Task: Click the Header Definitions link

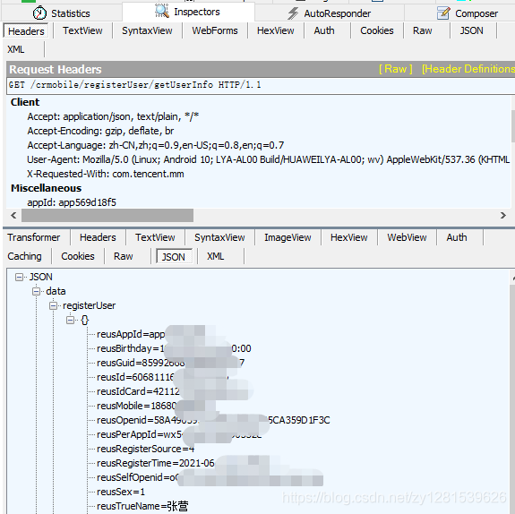Action: pyautogui.click(x=468, y=69)
